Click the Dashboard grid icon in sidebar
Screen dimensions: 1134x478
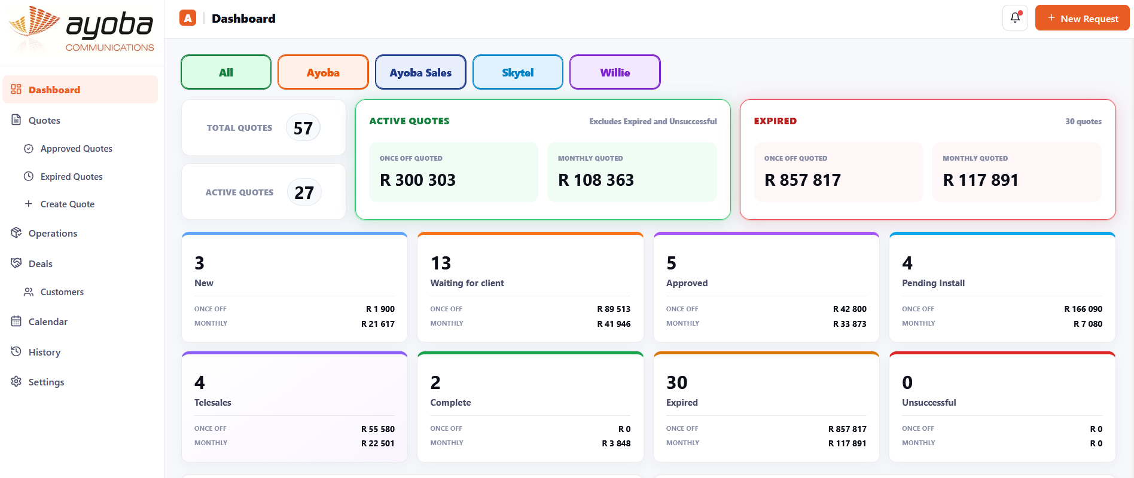pos(16,90)
